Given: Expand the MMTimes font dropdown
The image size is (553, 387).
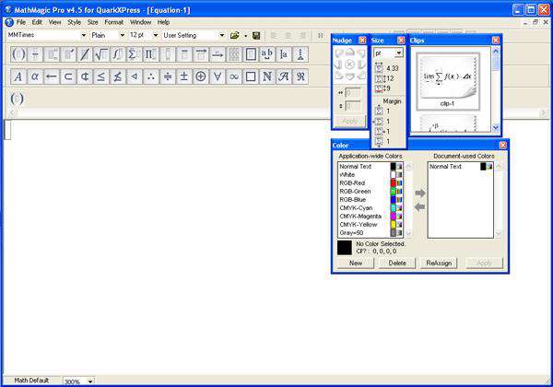Looking at the screenshot, I should 84,35.
